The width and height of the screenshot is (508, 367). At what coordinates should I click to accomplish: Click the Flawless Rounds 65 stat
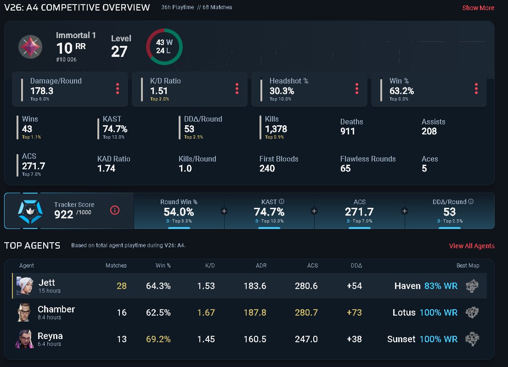(368, 164)
